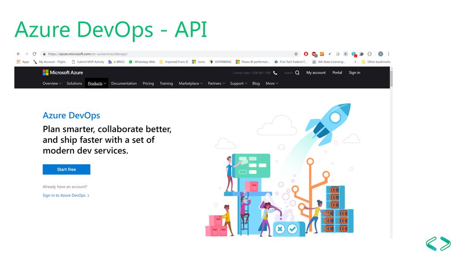Open WhatsApp Web bookmark
The height and width of the screenshot is (258, 458).
pyautogui.click(x=142, y=62)
